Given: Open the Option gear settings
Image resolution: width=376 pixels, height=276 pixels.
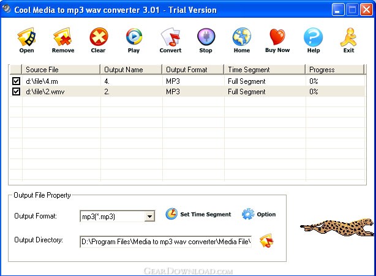Looking at the screenshot, I should coord(248,214).
